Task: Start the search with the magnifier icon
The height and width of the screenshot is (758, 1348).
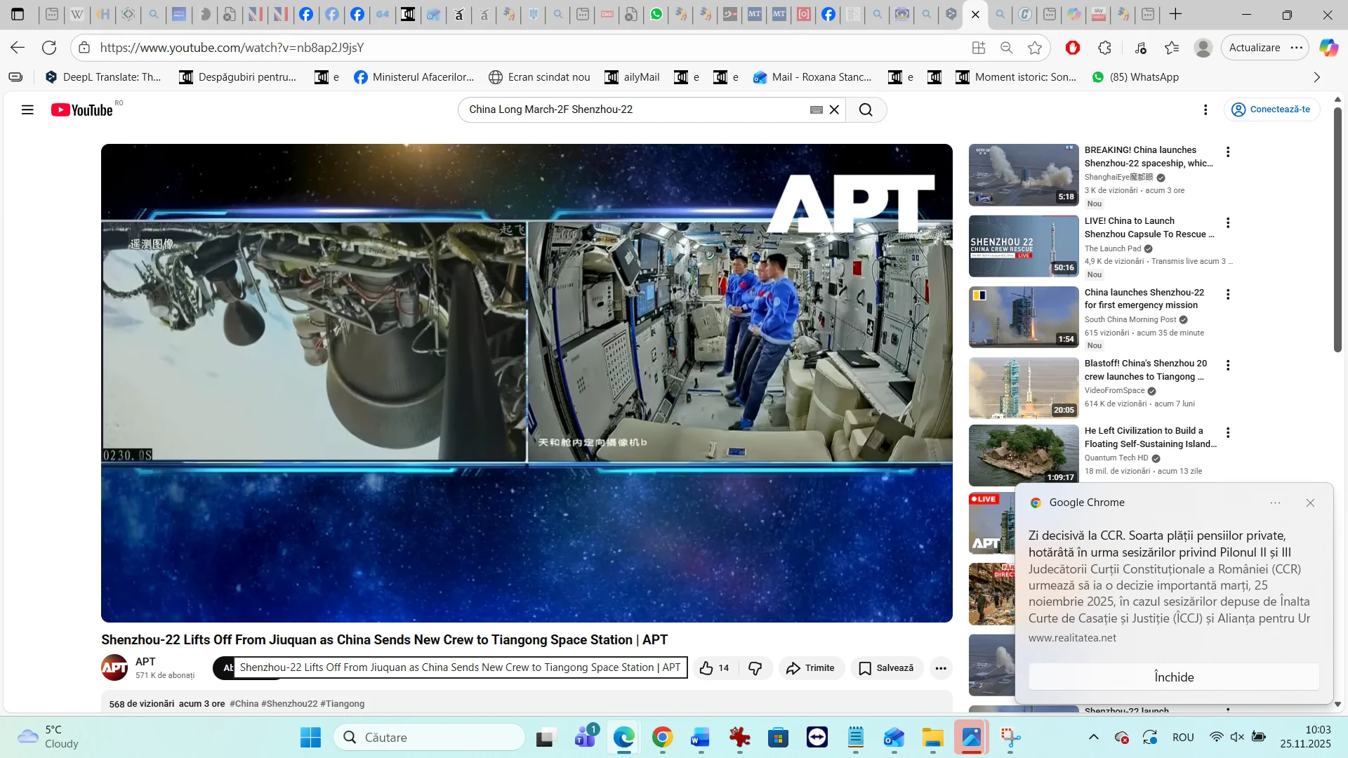Action: tap(866, 109)
